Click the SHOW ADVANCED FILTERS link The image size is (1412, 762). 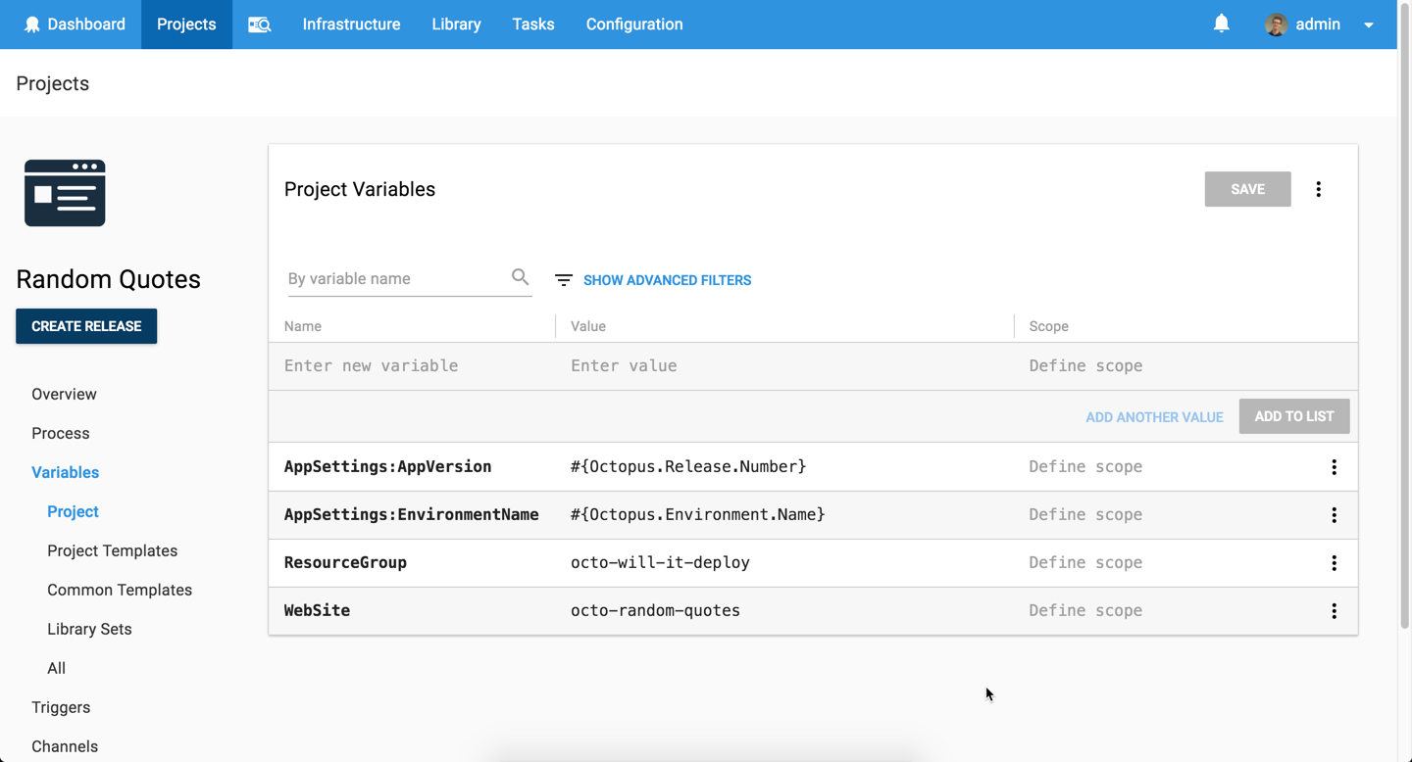click(x=667, y=280)
